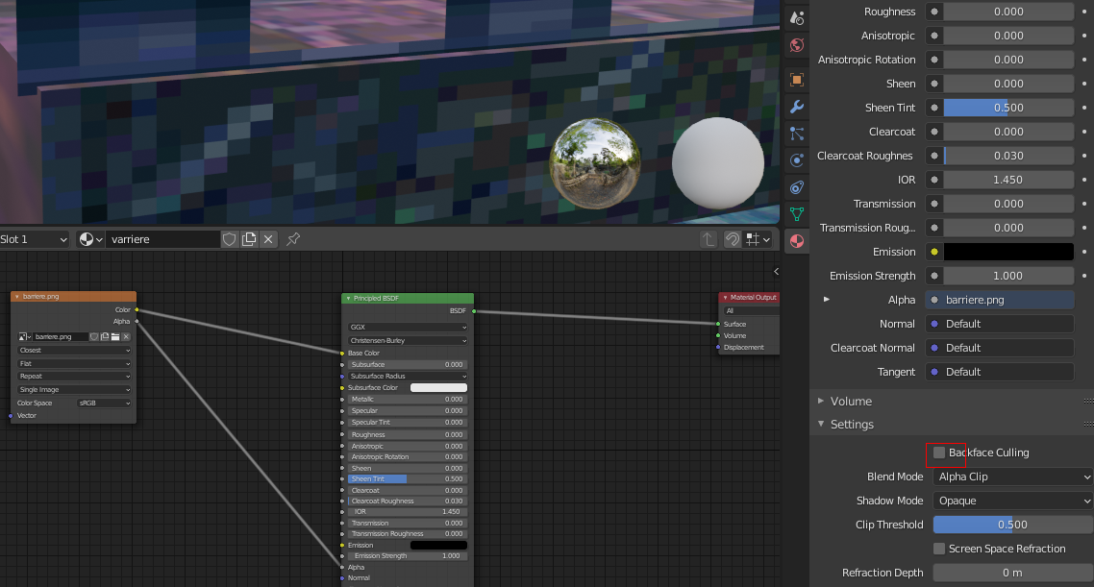Open the Modifier properties wrench tab
Viewport: 1094px width, 587px height.
coord(796,107)
